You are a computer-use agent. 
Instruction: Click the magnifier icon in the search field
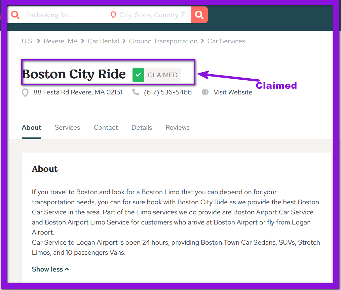click(15, 15)
